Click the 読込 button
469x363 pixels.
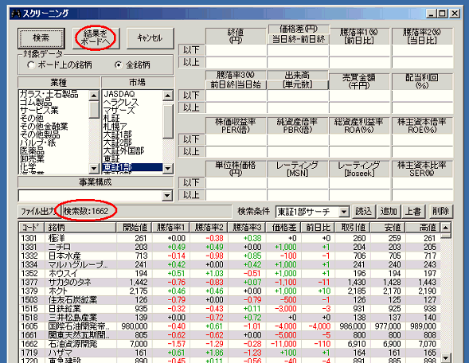[363, 212]
